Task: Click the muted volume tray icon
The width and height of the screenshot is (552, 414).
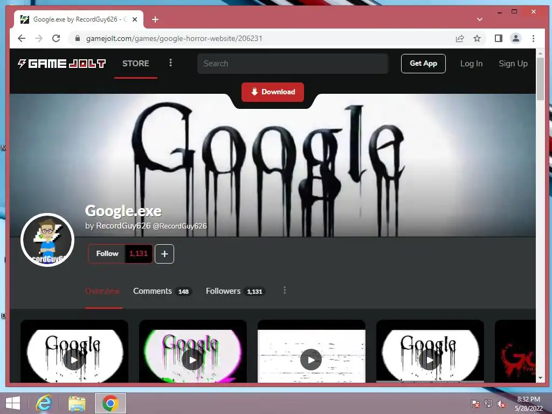Action: pos(501,404)
